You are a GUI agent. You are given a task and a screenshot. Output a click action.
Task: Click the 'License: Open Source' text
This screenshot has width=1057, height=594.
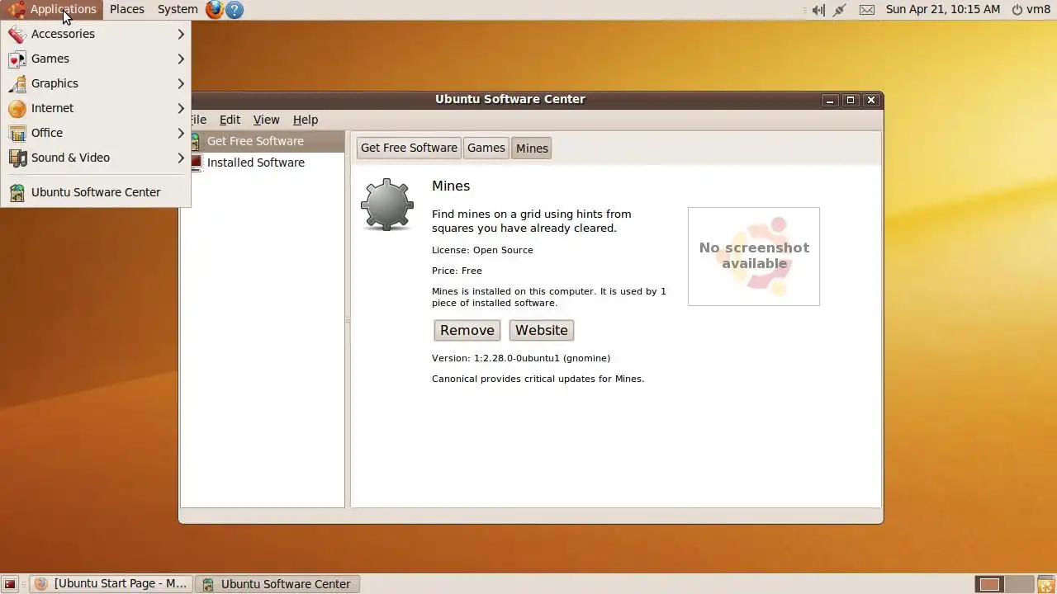pos(482,250)
